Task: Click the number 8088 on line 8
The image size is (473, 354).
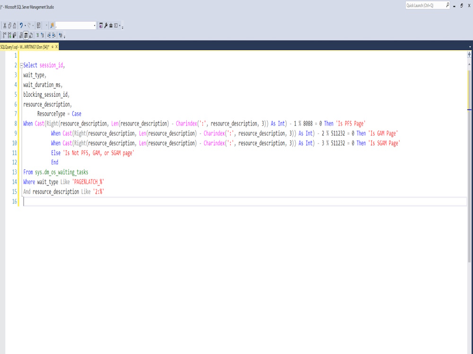Action: click(308, 123)
